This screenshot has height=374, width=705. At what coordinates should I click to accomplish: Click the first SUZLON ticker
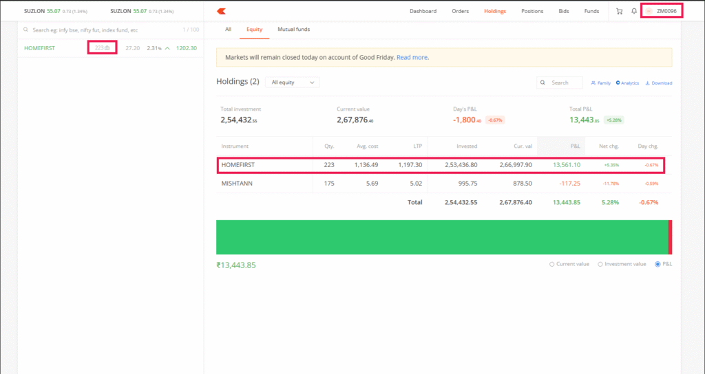56,11
